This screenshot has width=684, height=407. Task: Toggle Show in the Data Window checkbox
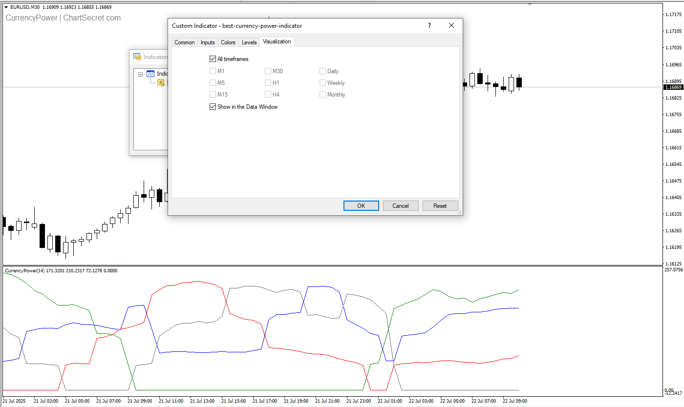pyautogui.click(x=213, y=107)
